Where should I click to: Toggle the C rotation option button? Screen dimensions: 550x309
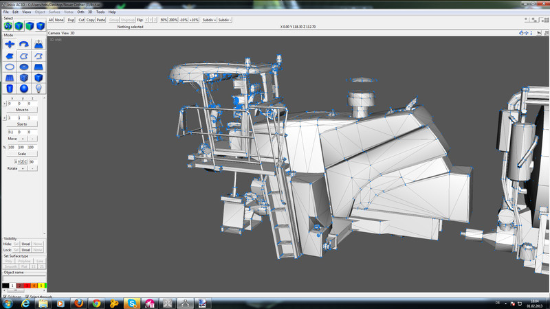(x=25, y=161)
